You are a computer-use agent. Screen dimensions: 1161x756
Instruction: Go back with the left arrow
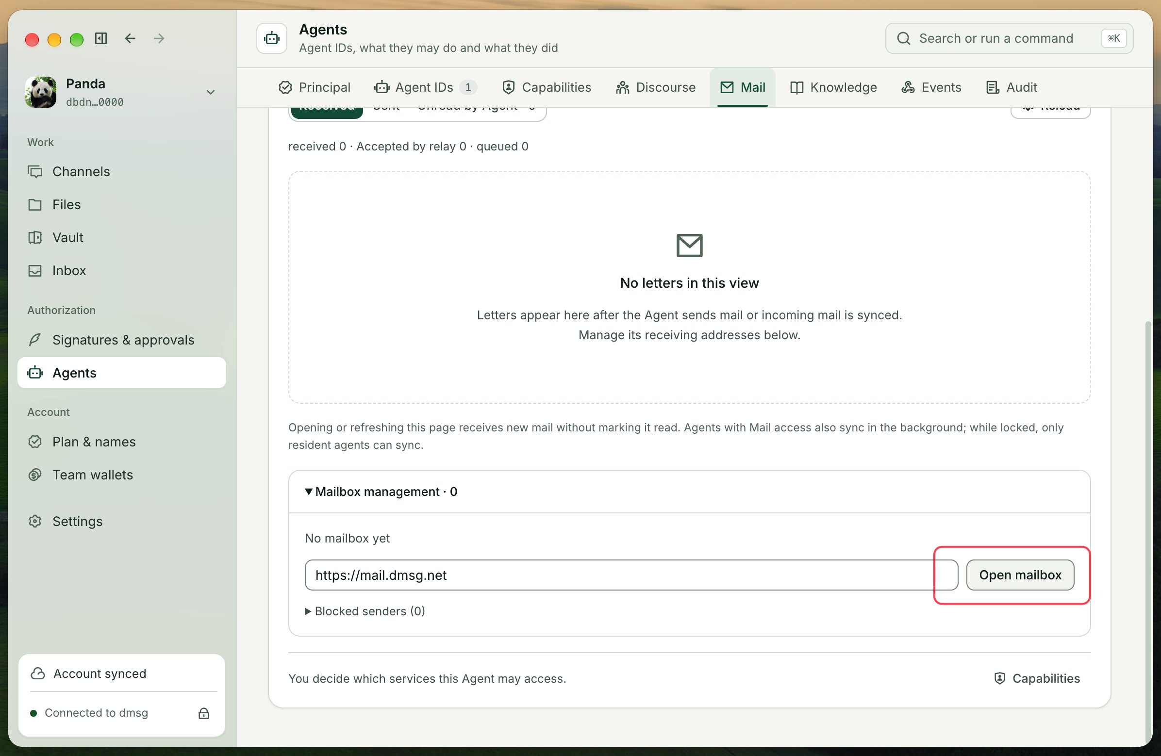point(130,38)
